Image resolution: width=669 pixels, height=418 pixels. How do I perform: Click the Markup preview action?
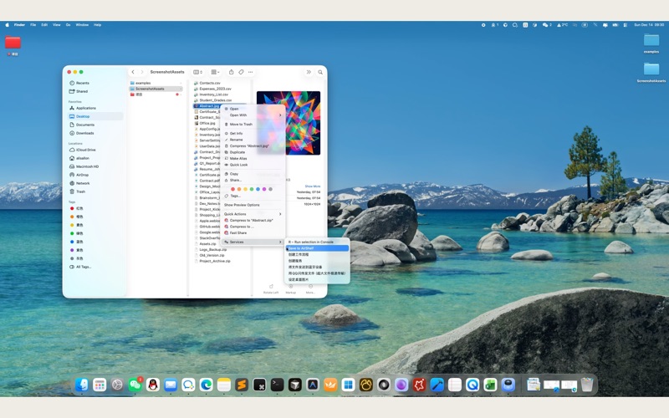tap(291, 288)
